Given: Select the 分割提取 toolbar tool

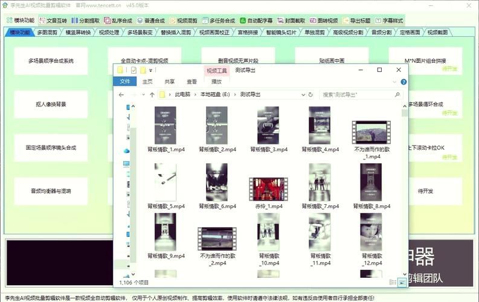Looking at the screenshot, I should click(x=86, y=21).
